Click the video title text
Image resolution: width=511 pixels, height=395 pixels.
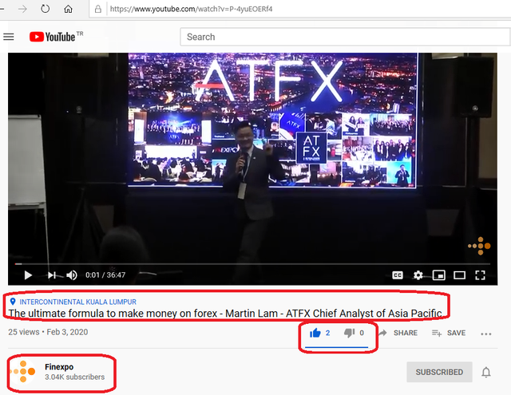click(225, 314)
